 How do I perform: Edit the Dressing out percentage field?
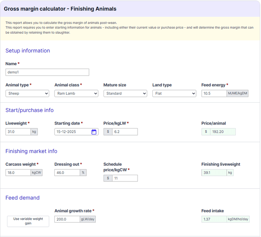click(x=67, y=173)
